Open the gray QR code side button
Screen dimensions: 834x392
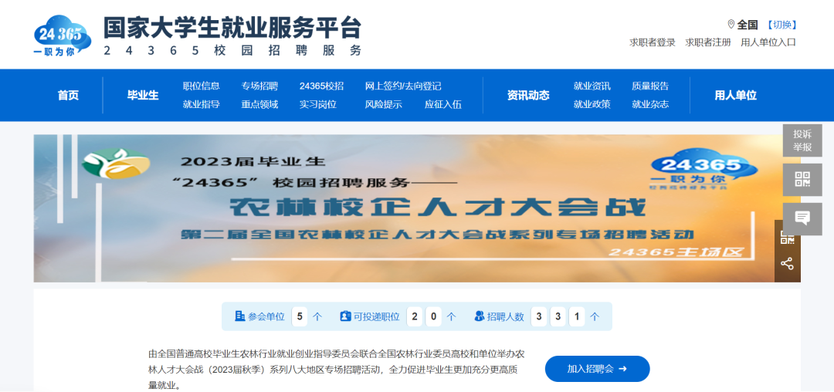tap(802, 180)
